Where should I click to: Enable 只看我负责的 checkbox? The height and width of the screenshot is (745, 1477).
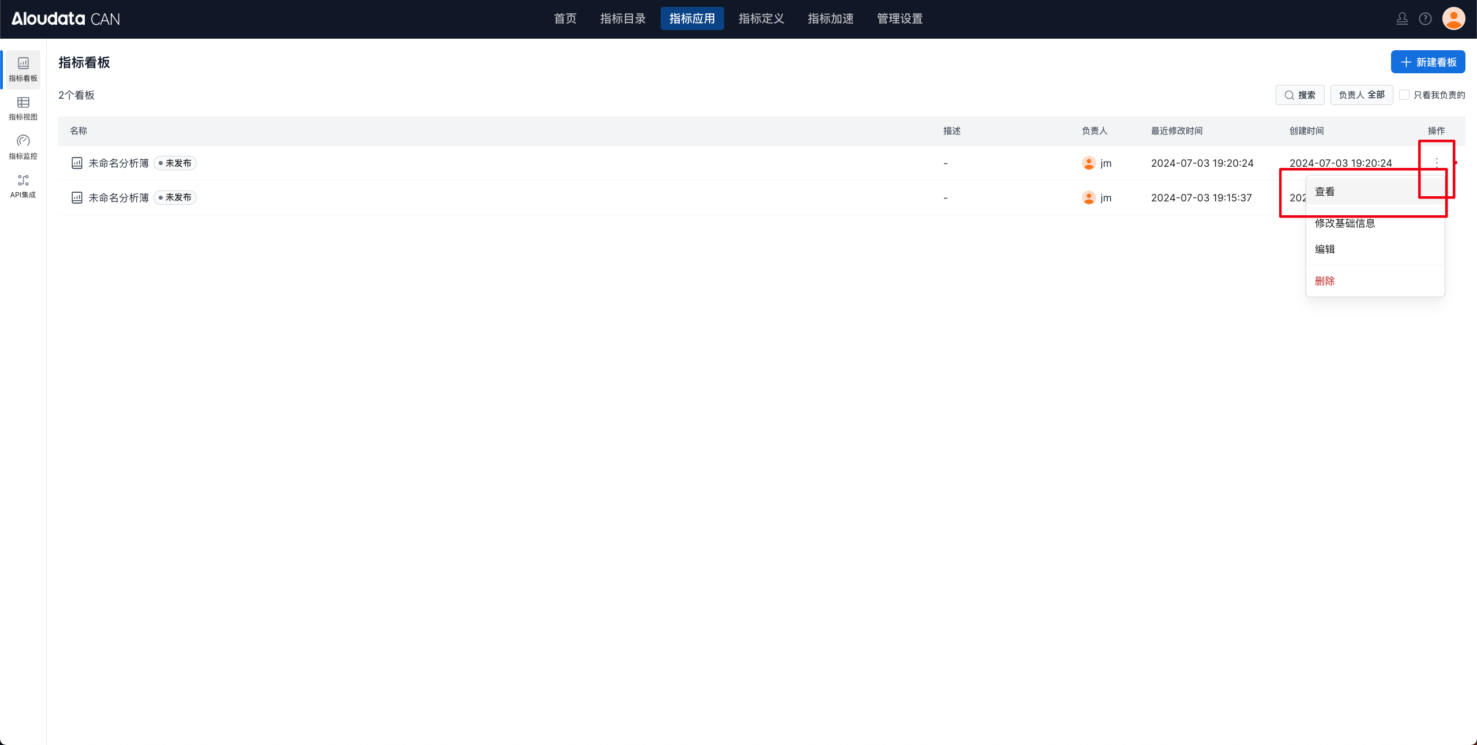[x=1405, y=95]
